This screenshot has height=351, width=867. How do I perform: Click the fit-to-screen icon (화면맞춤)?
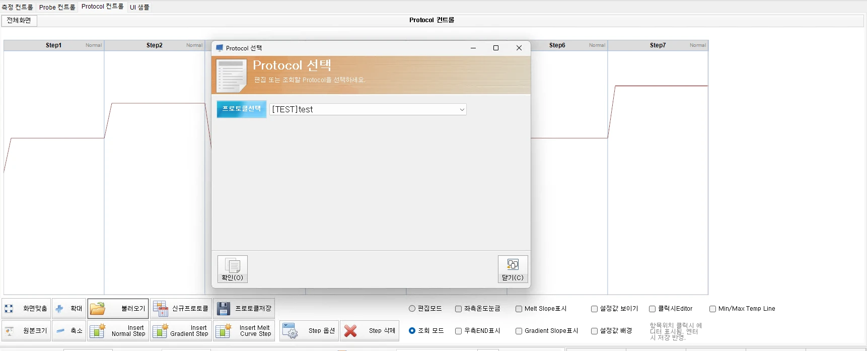(9, 309)
